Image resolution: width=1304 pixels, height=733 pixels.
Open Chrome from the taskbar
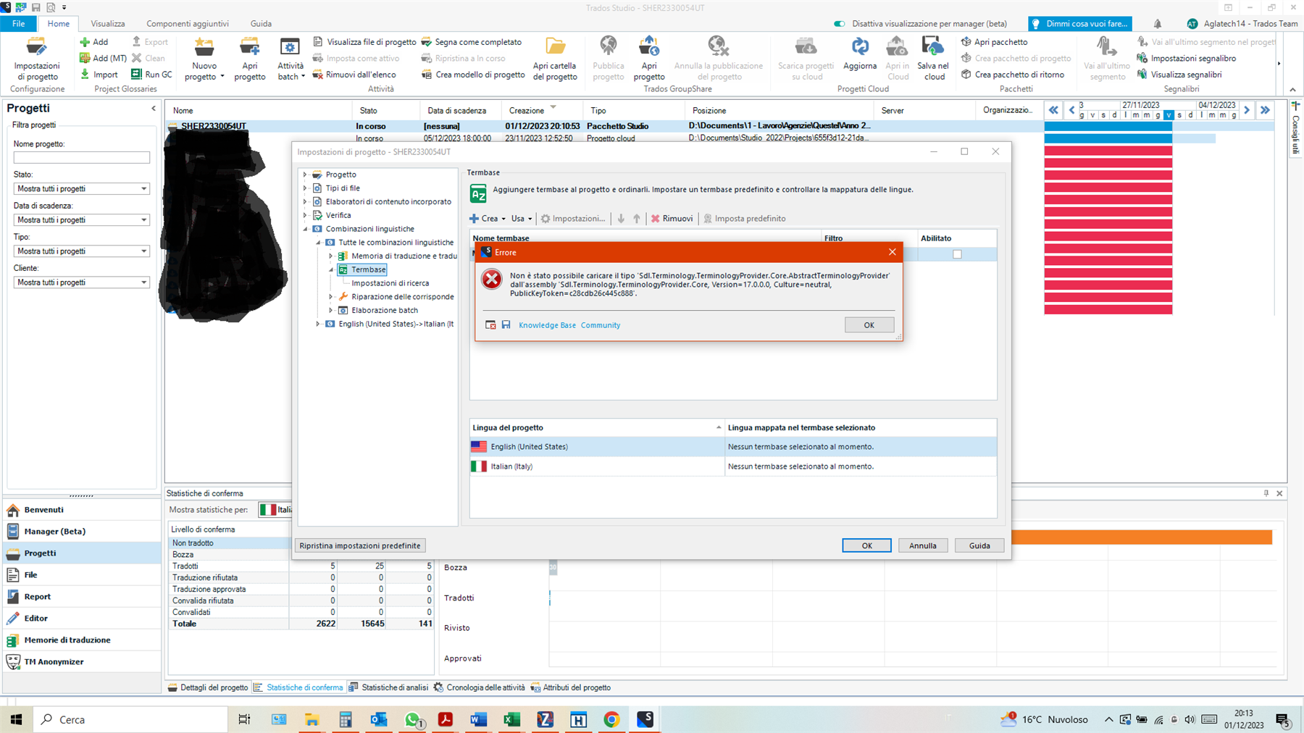click(x=611, y=719)
